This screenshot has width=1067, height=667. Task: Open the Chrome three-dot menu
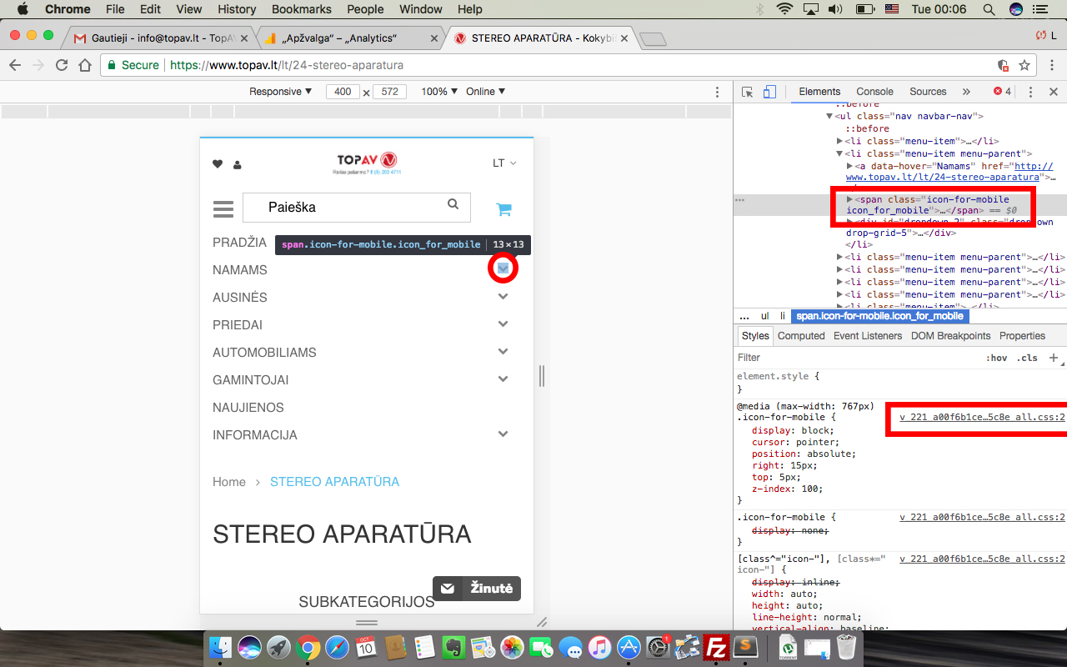click(1052, 65)
